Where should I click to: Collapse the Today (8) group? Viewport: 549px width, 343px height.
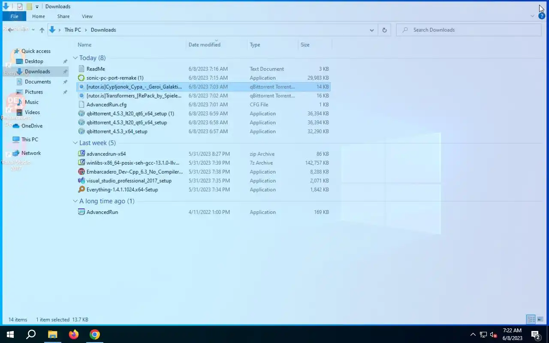point(75,58)
